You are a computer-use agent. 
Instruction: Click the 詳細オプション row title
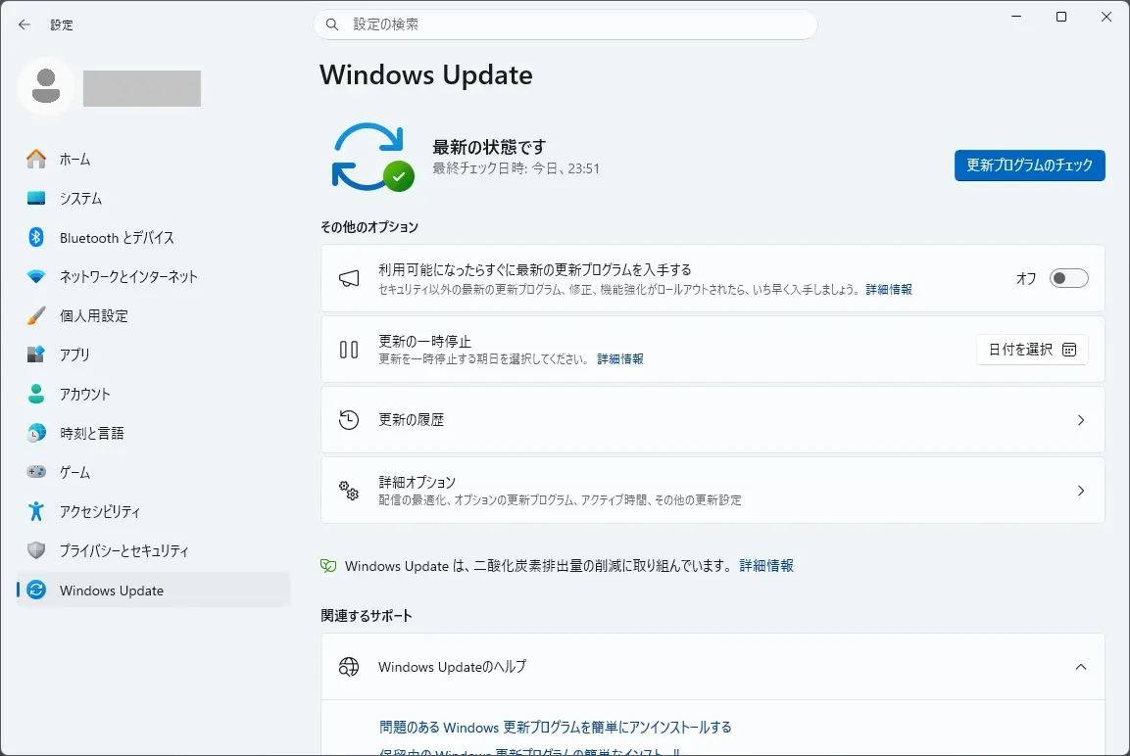417,482
